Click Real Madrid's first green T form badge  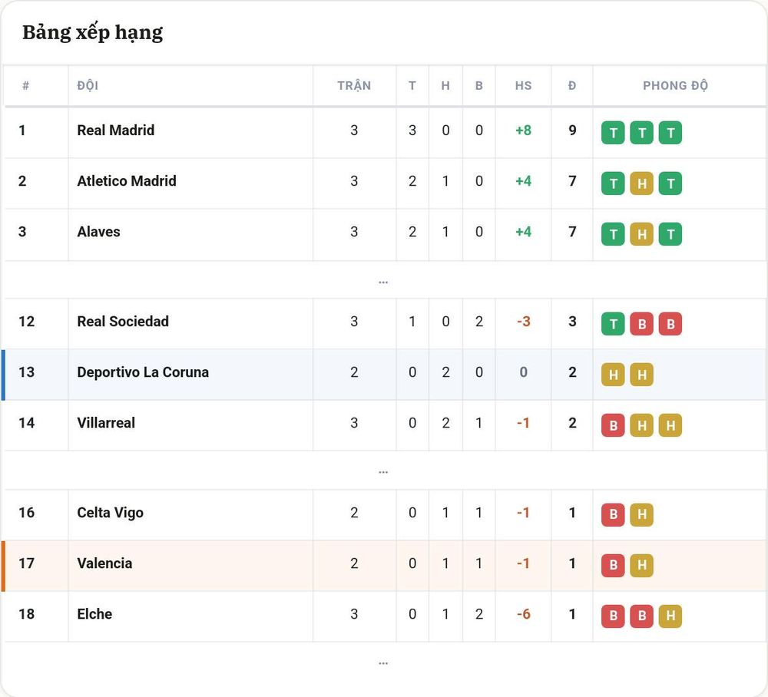(613, 133)
